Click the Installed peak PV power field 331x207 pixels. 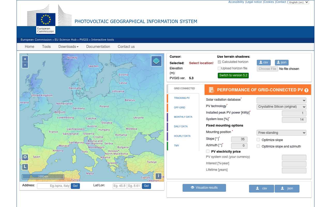coord(294,113)
